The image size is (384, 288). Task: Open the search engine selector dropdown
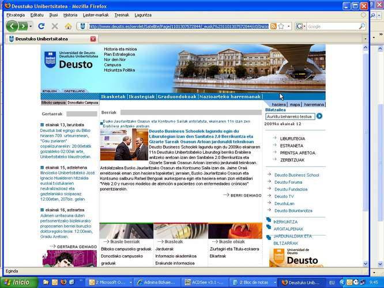(x=300, y=26)
